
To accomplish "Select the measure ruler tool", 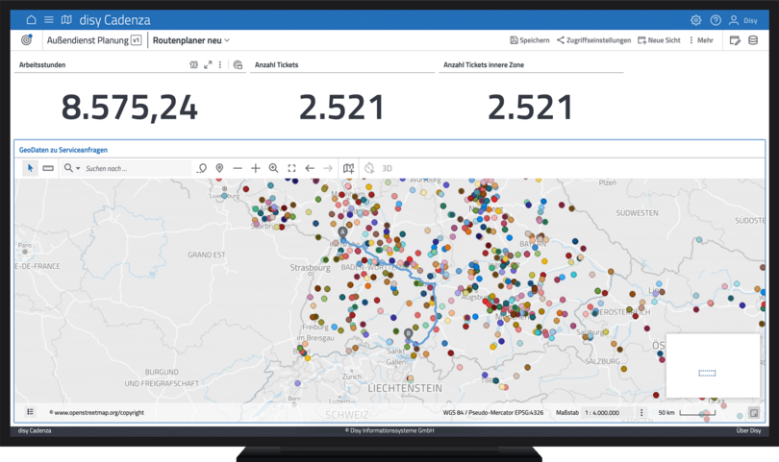I will pyautogui.click(x=48, y=168).
